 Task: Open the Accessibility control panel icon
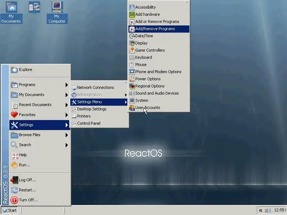pyautogui.click(x=132, y=7)
